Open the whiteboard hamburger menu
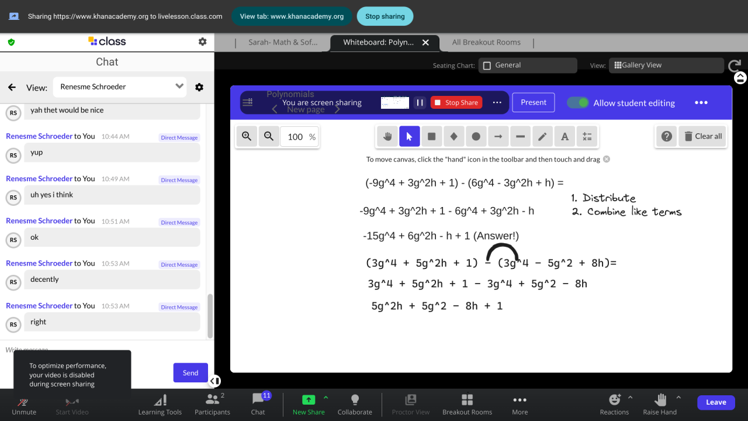The width and height of the screenshot is (748, 421). (x=247, y=102)
